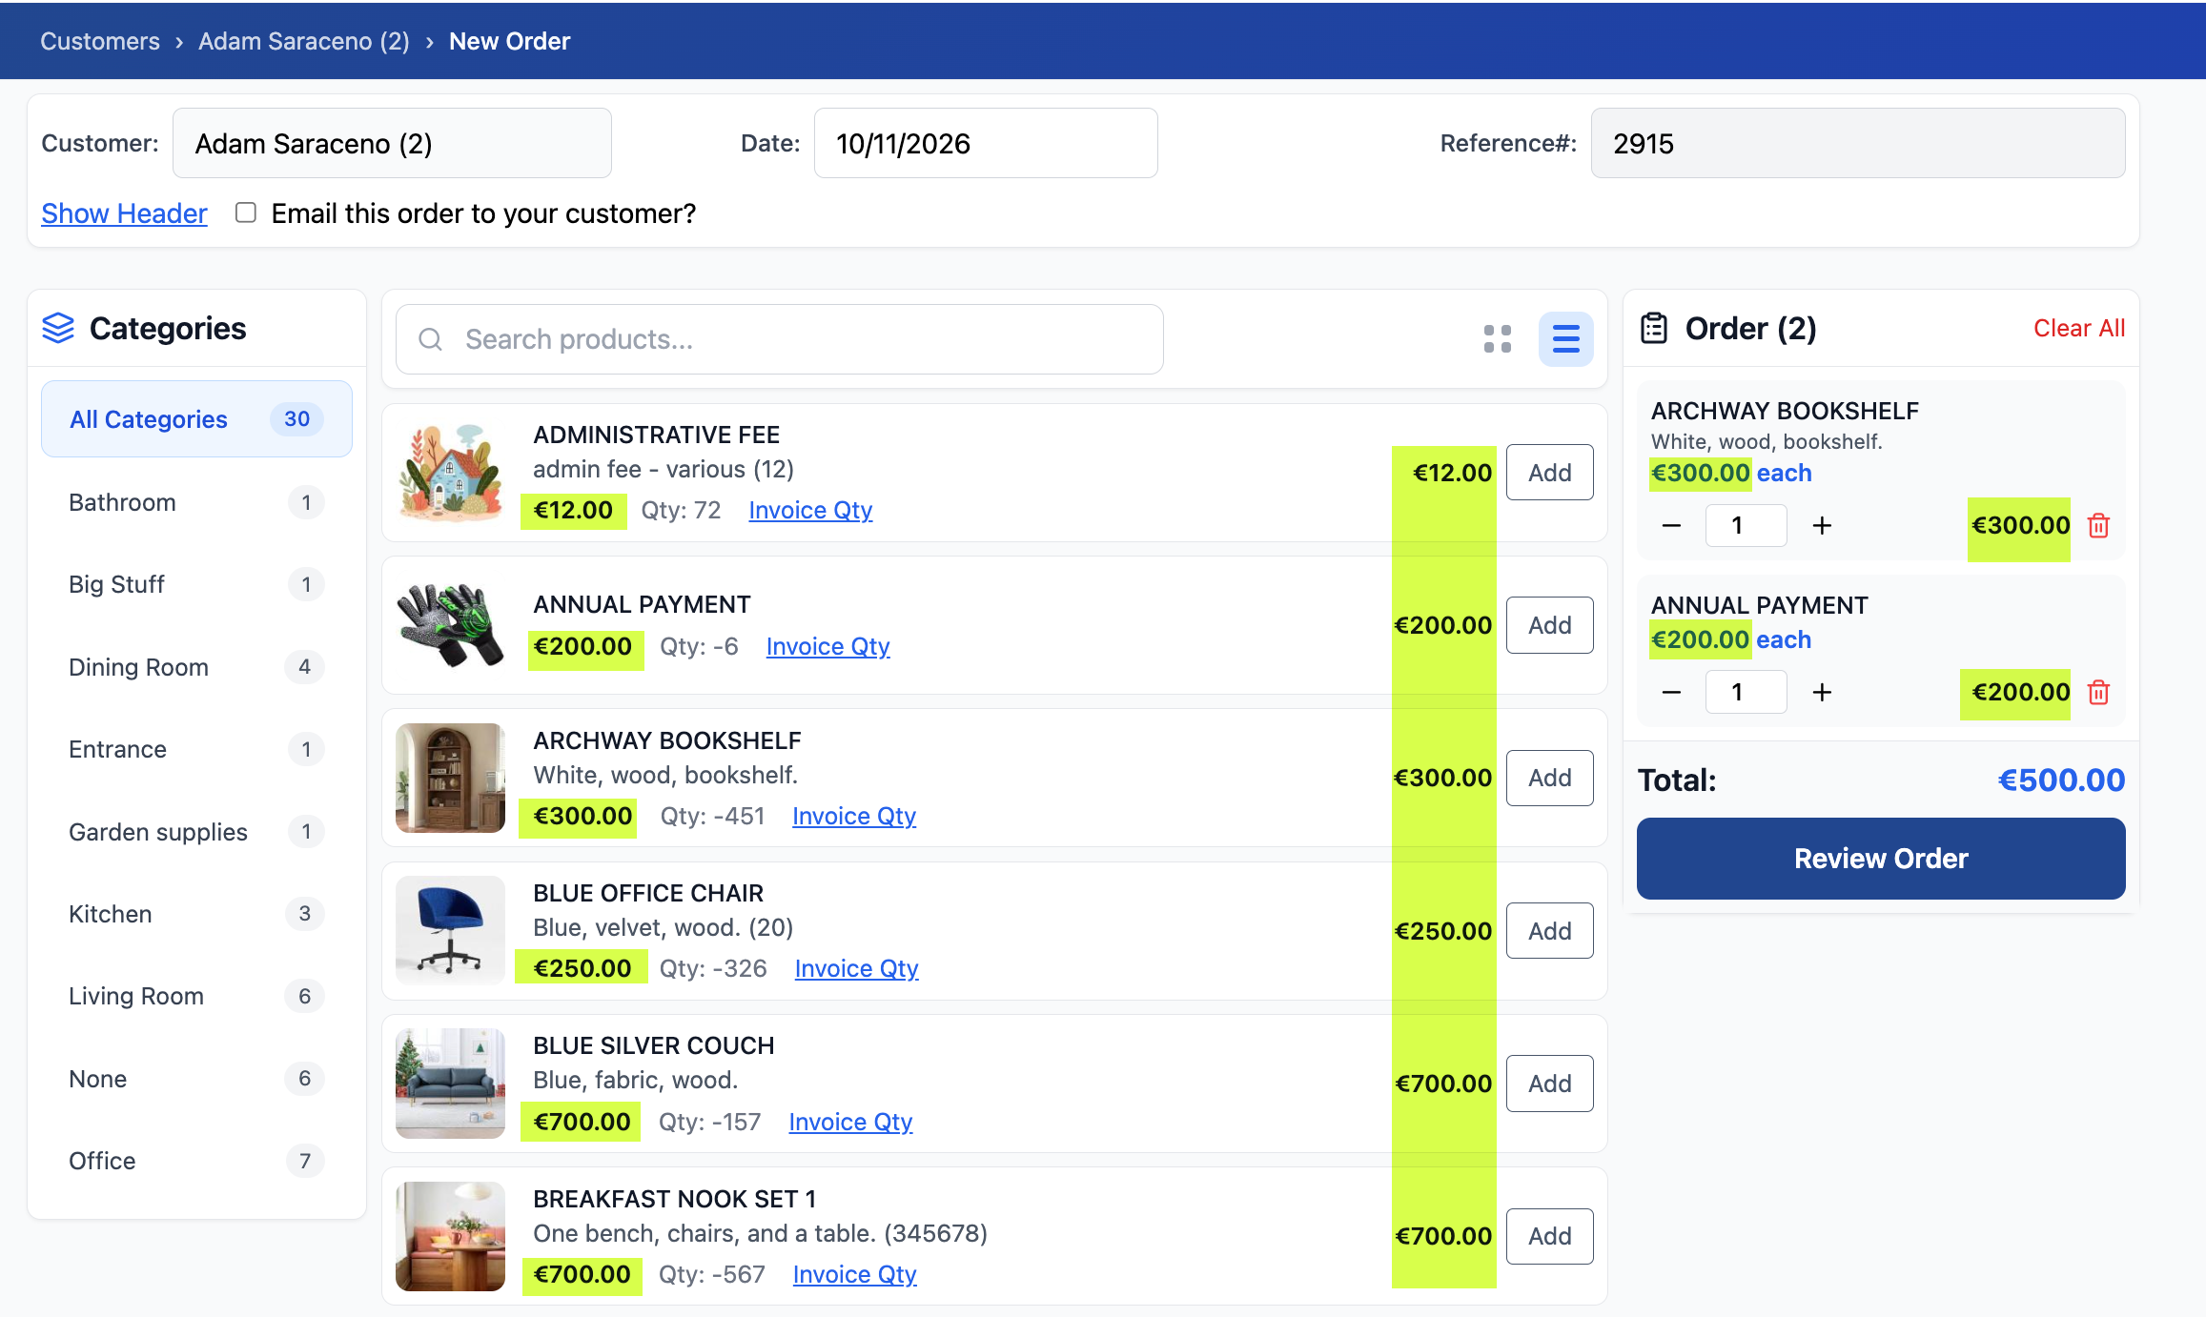Viewport: 2206px width, 1317px height.
Task: Decrease Annual Payment quantity with minus
Action: coord(1671,692)
